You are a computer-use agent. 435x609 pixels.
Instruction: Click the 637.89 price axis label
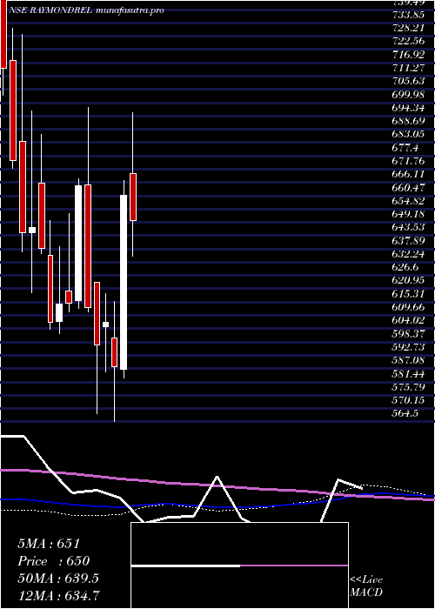tap(409, 241)
